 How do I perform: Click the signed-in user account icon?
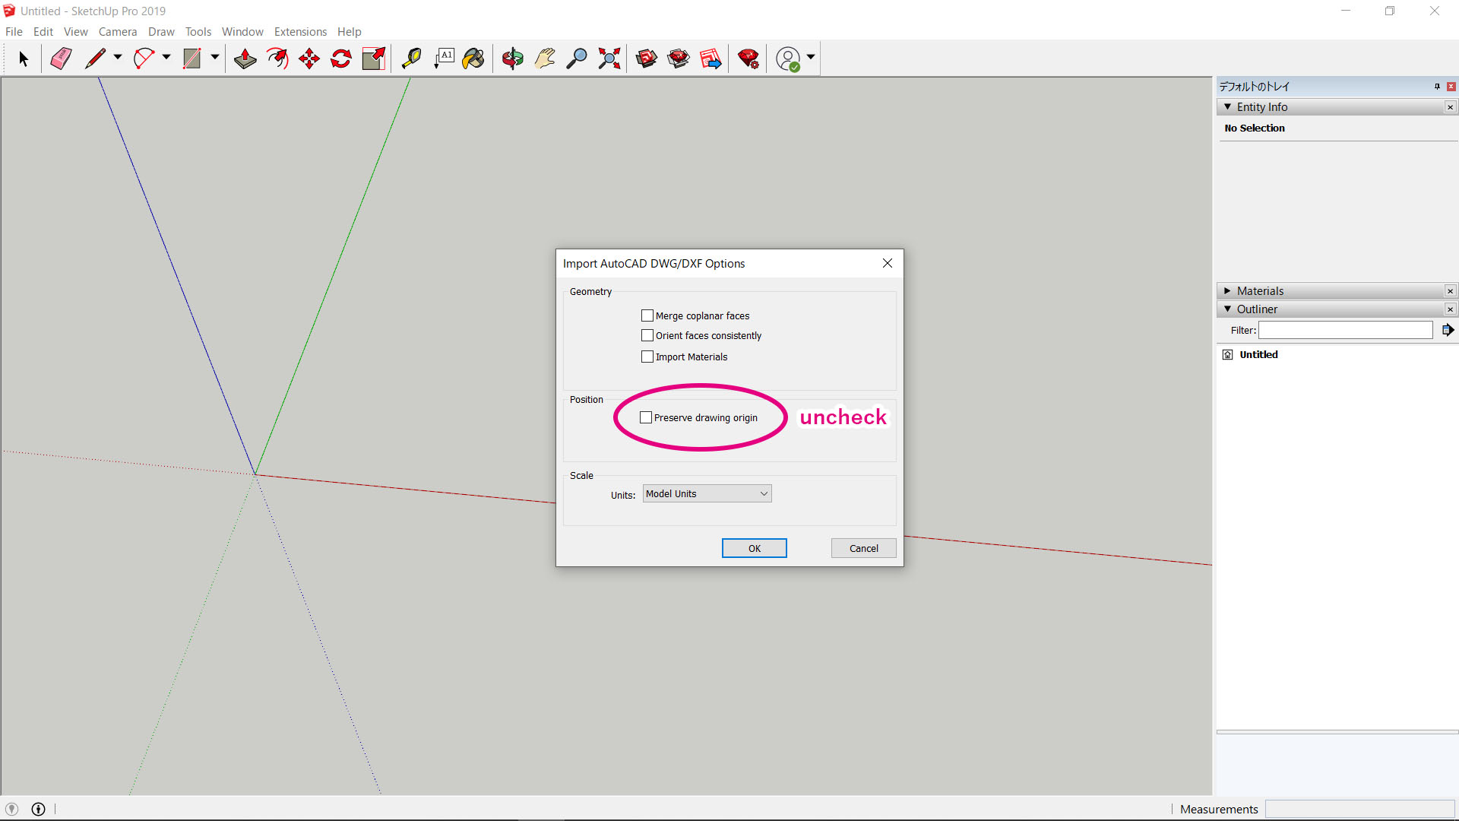click(x=788, y=59)
